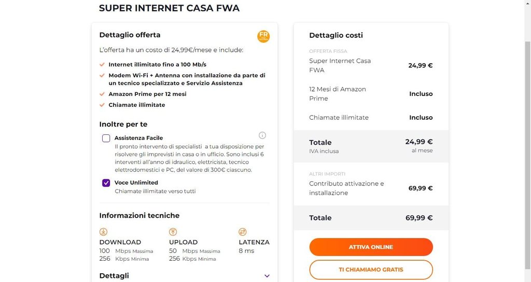
Task: Click the Download arrow icon
Action: [x=103, y=232]
